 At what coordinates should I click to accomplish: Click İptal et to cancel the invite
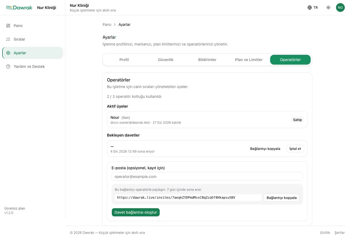[x=295, y=149]
